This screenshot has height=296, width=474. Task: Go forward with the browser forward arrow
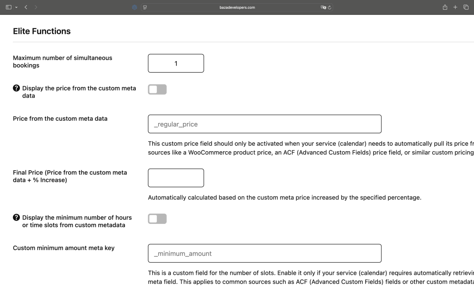(x=36, y=7)
